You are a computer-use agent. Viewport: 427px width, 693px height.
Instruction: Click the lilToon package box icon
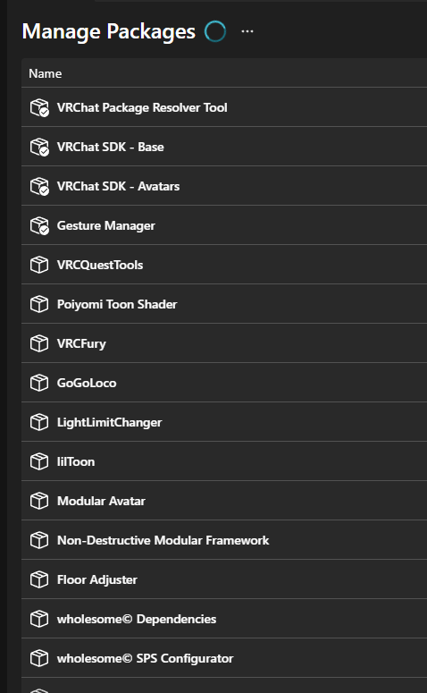pyautogui.click(x=39, y=461)
